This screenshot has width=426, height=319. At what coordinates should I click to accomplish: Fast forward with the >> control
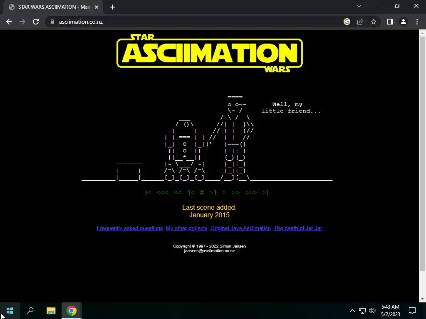click(x=236, y=193)
